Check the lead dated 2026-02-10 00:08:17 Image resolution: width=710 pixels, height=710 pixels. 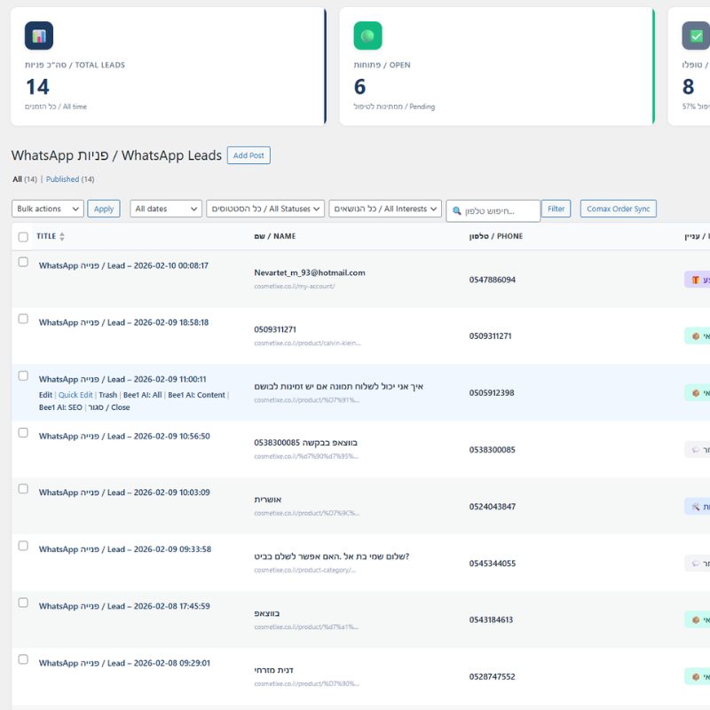point(23,262)
